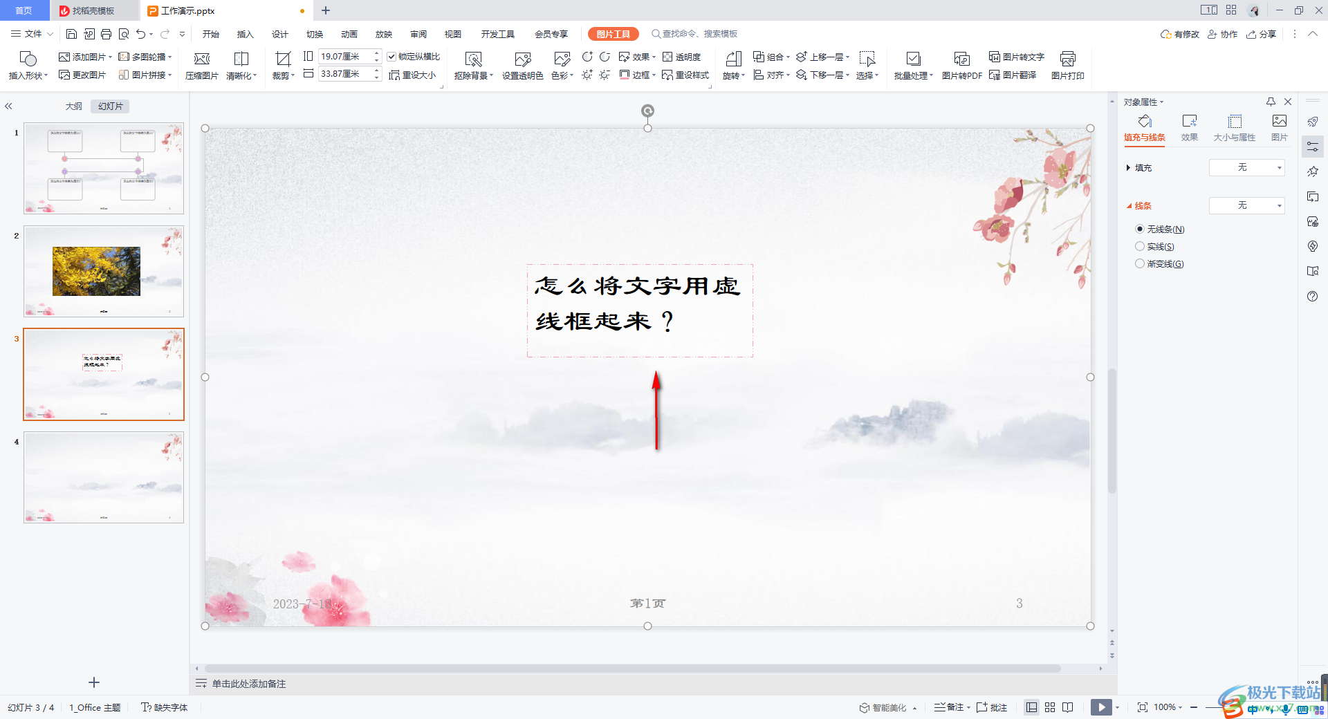Select No line radio option
The width and height of the screenshot is (1328, 719).
pos(1140,229)
